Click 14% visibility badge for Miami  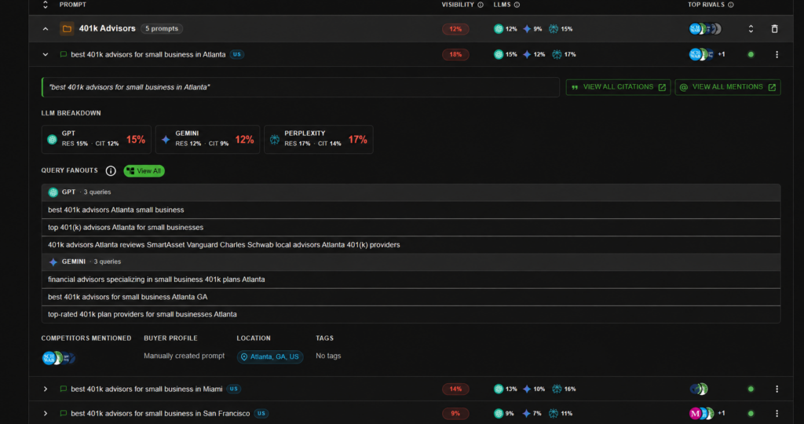point(455,389)
